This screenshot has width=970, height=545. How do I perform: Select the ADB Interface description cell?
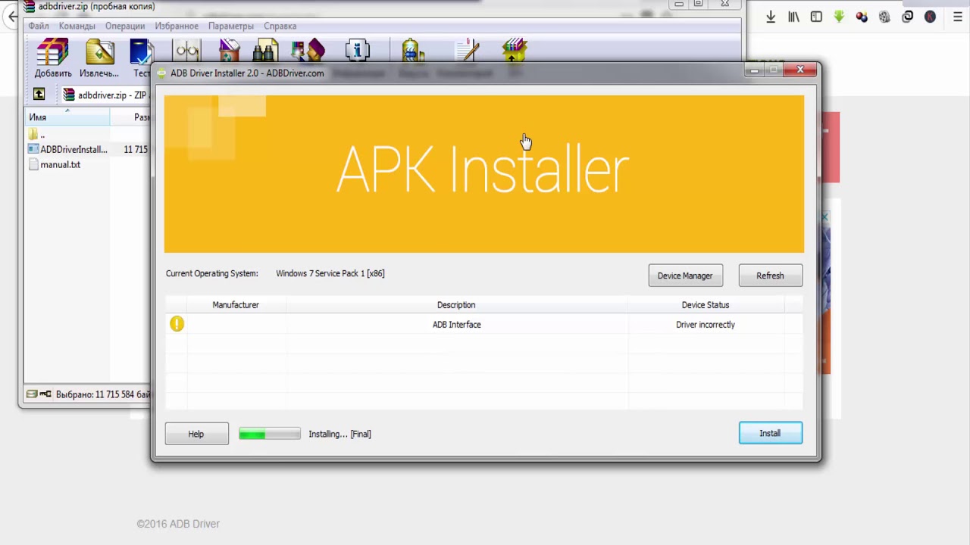point(456,325)
